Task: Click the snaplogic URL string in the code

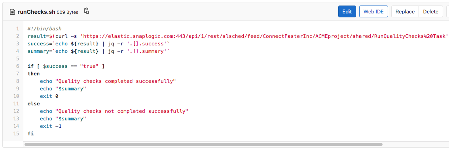Action: click(x=264, y=36)
